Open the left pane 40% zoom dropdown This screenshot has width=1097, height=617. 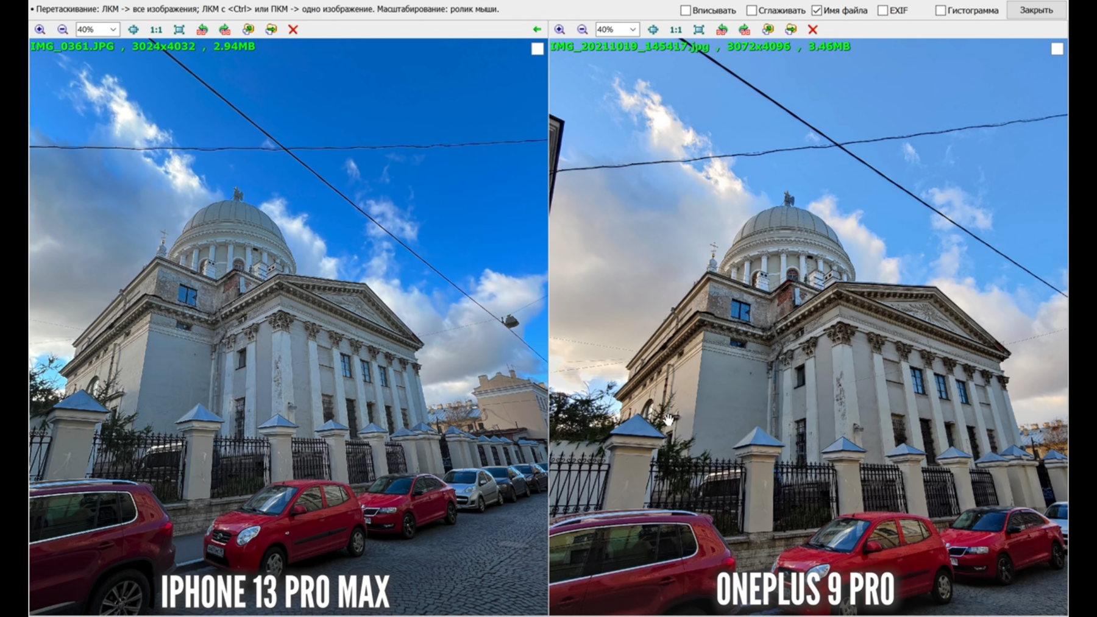tap(113, 29)
